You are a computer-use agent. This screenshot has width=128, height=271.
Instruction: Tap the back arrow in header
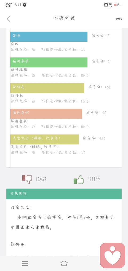click(9, 19)
